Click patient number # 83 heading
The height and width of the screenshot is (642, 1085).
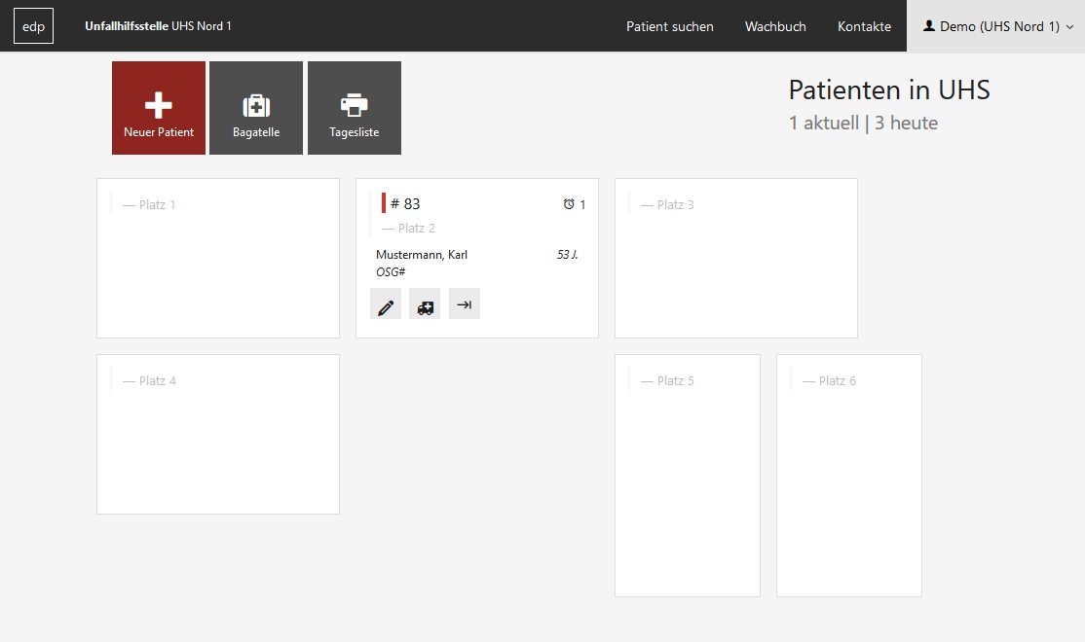point(405,204)
